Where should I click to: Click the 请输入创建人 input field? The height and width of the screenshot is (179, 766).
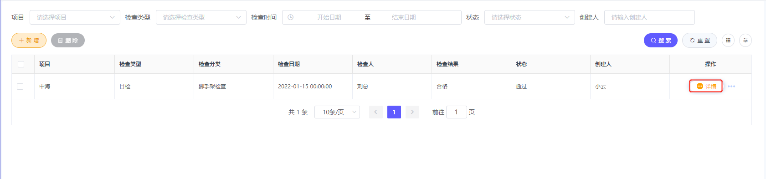click(x=649, y=17)
